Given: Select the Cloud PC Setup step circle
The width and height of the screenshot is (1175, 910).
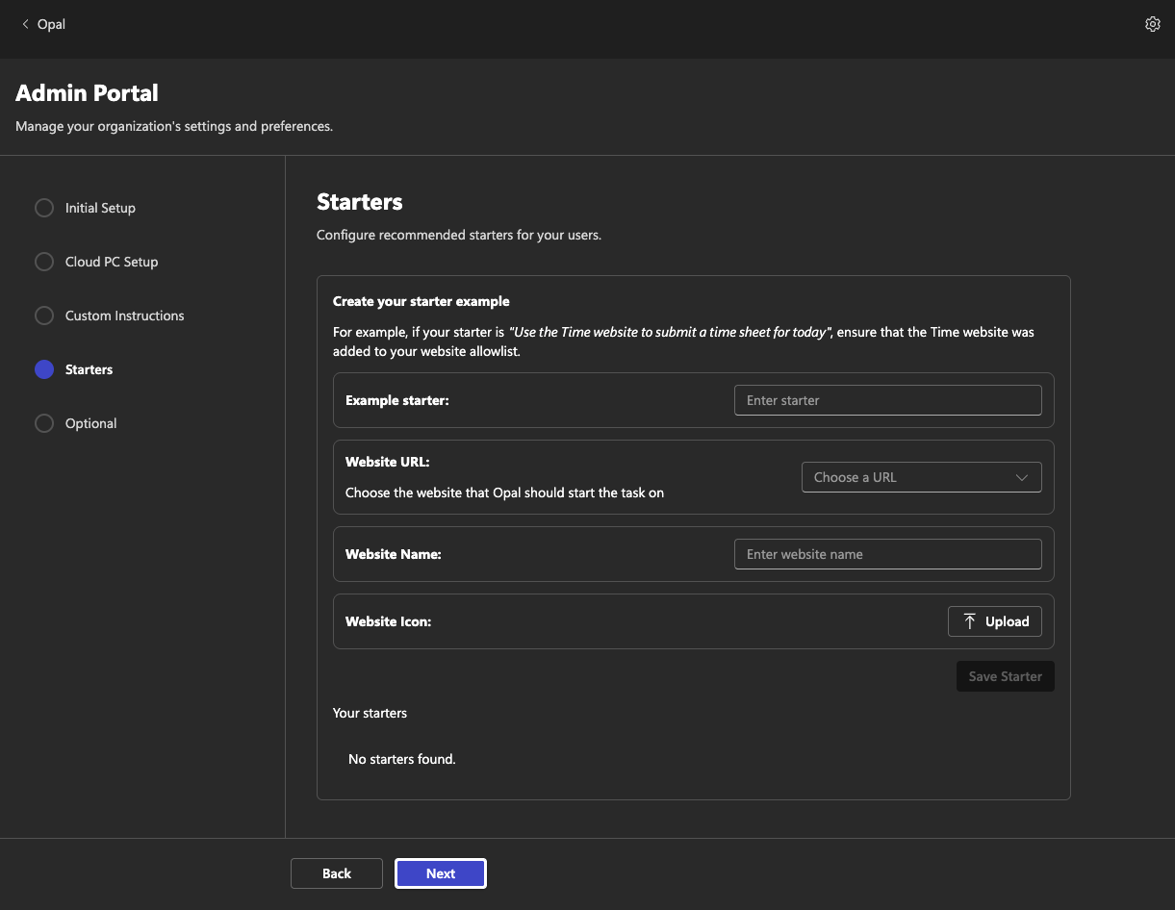Looking at the screenshot, I should pyautogui.click(x=44, y=262).
